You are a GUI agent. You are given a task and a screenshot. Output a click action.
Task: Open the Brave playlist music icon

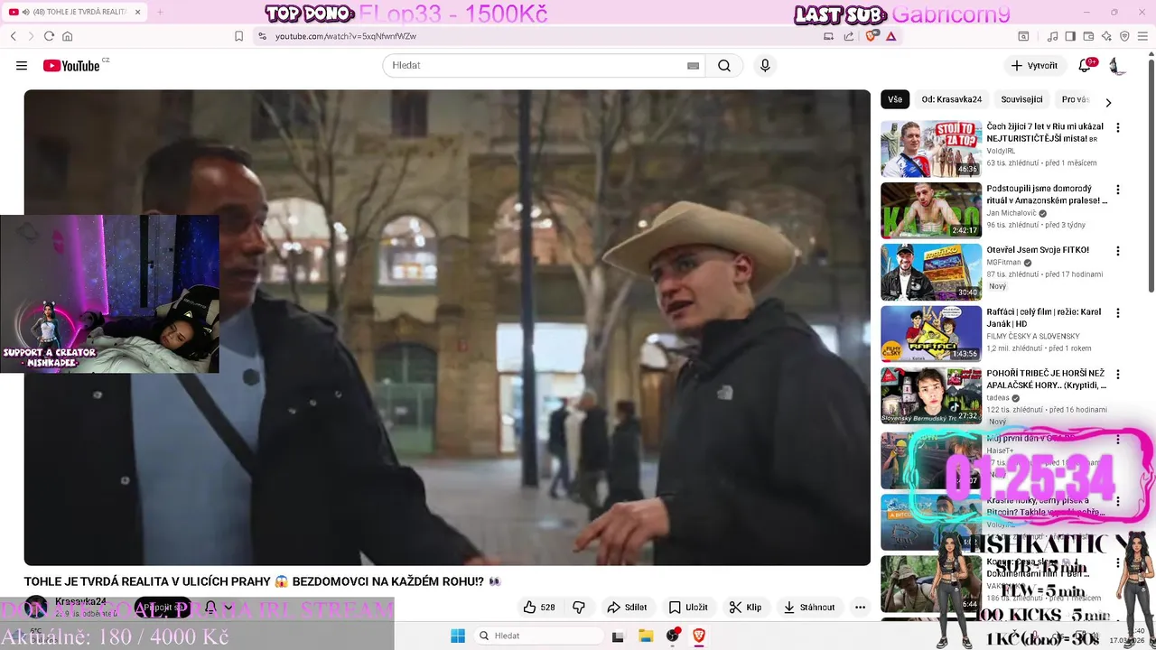tap(1052, 36)
